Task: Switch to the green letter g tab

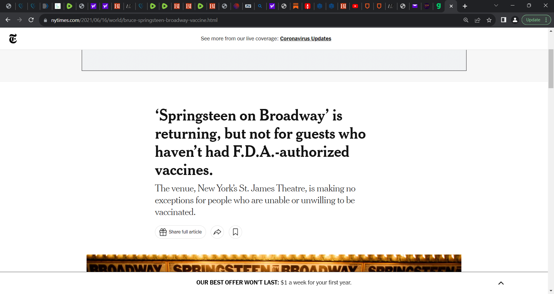Action: tap(439, 6)
